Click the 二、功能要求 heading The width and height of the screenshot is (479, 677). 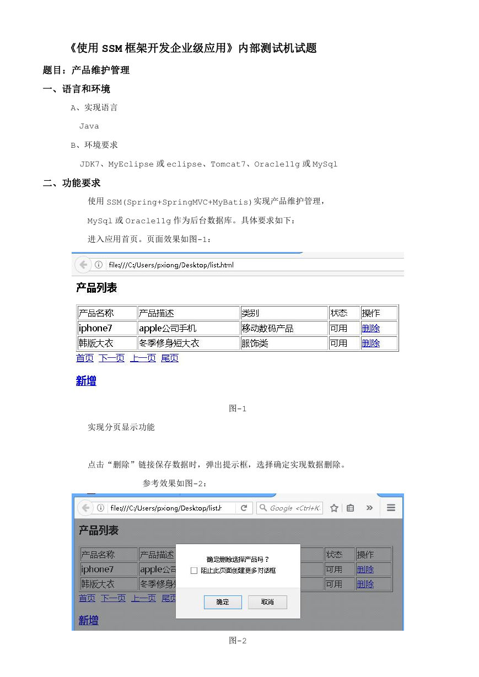pyautogui.click(x=72, y=182)
